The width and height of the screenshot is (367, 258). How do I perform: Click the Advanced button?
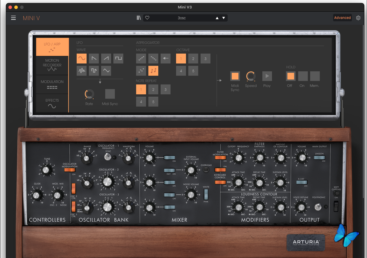(x=342, y=18)
